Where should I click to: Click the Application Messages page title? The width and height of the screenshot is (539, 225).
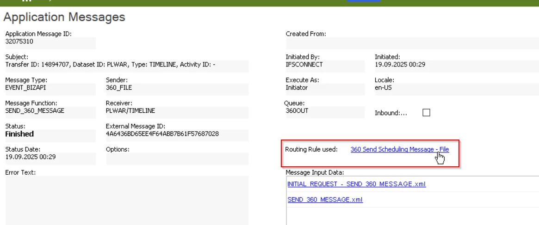(x=64, y=17)
